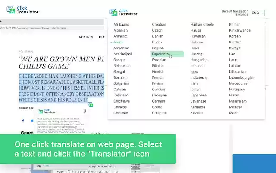Choose Hebrew language
Screen dimensions: 276x173
pyautogui.click(x=197, y=42)
